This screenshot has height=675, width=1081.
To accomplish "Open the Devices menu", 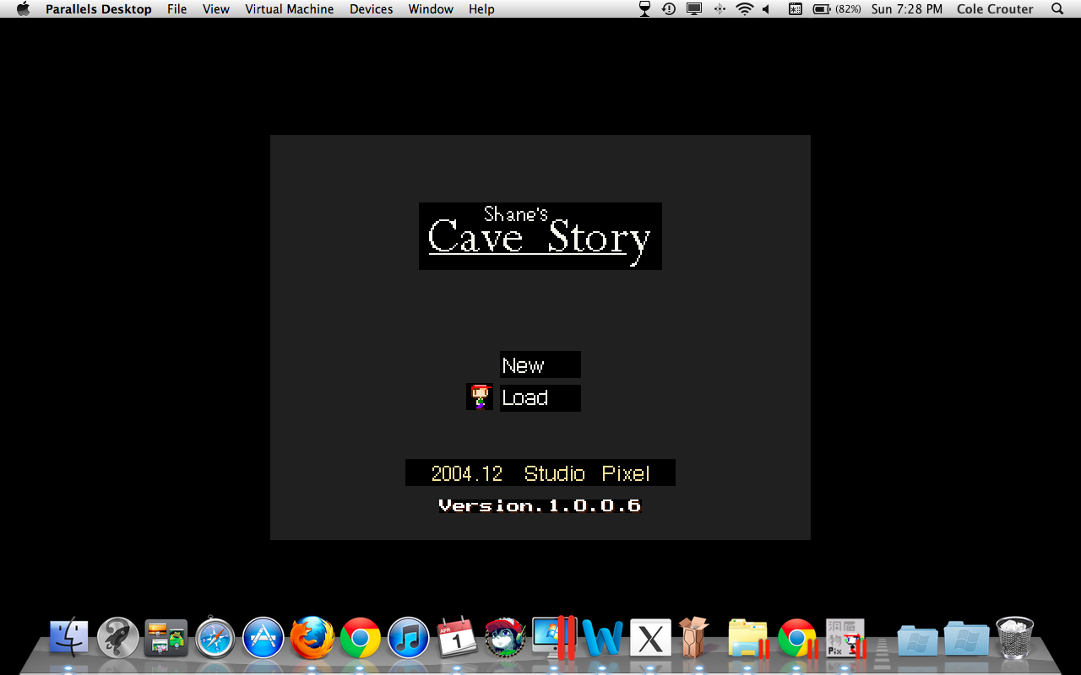I will click(x=371, y=9).
